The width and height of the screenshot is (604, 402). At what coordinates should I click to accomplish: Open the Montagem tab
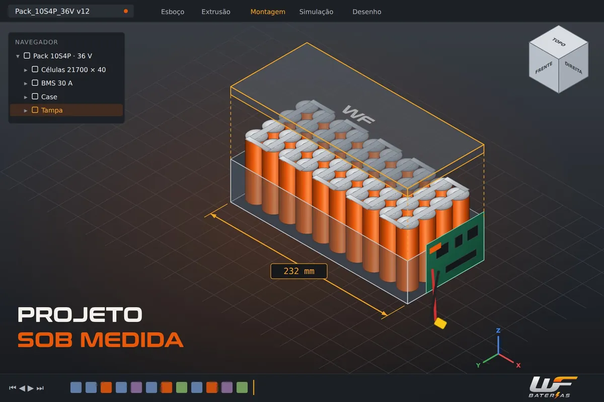pyautogui.click(x=268, y=12)
